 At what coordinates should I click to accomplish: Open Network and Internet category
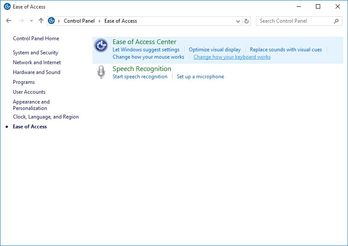37,62
